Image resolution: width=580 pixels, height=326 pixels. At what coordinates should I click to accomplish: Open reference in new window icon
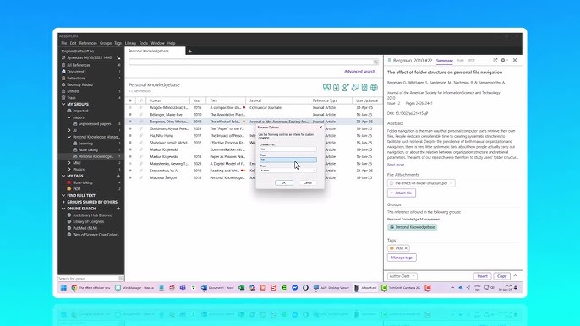495,60
